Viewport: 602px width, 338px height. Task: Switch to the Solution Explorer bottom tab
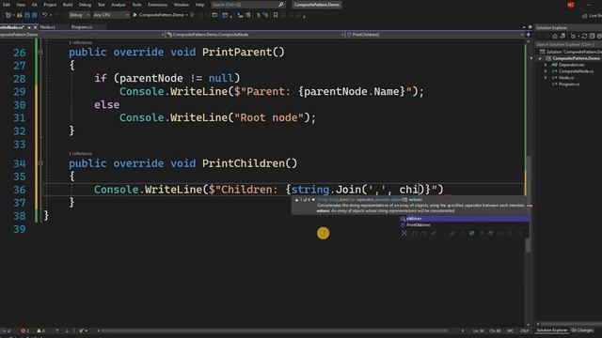tap(552, 330)
